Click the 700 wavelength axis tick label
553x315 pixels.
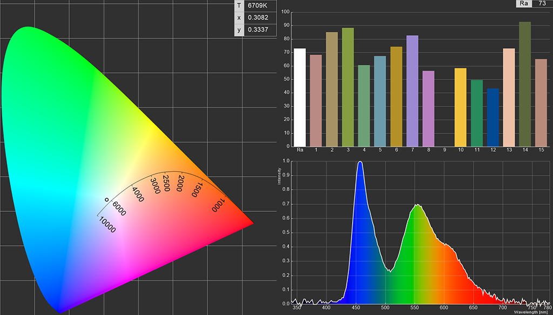point(503,307)
